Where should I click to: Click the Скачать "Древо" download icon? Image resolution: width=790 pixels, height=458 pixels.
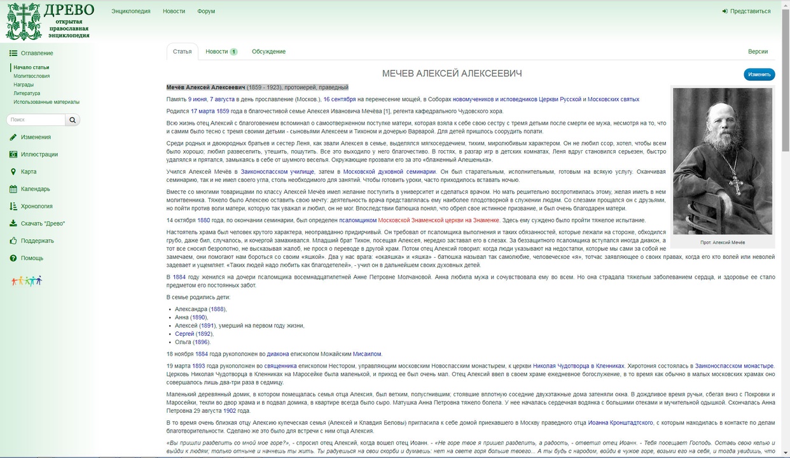13,223
